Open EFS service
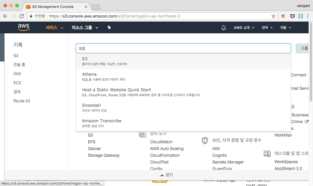This screenshot has width=313, height=186. coord(92,142)
